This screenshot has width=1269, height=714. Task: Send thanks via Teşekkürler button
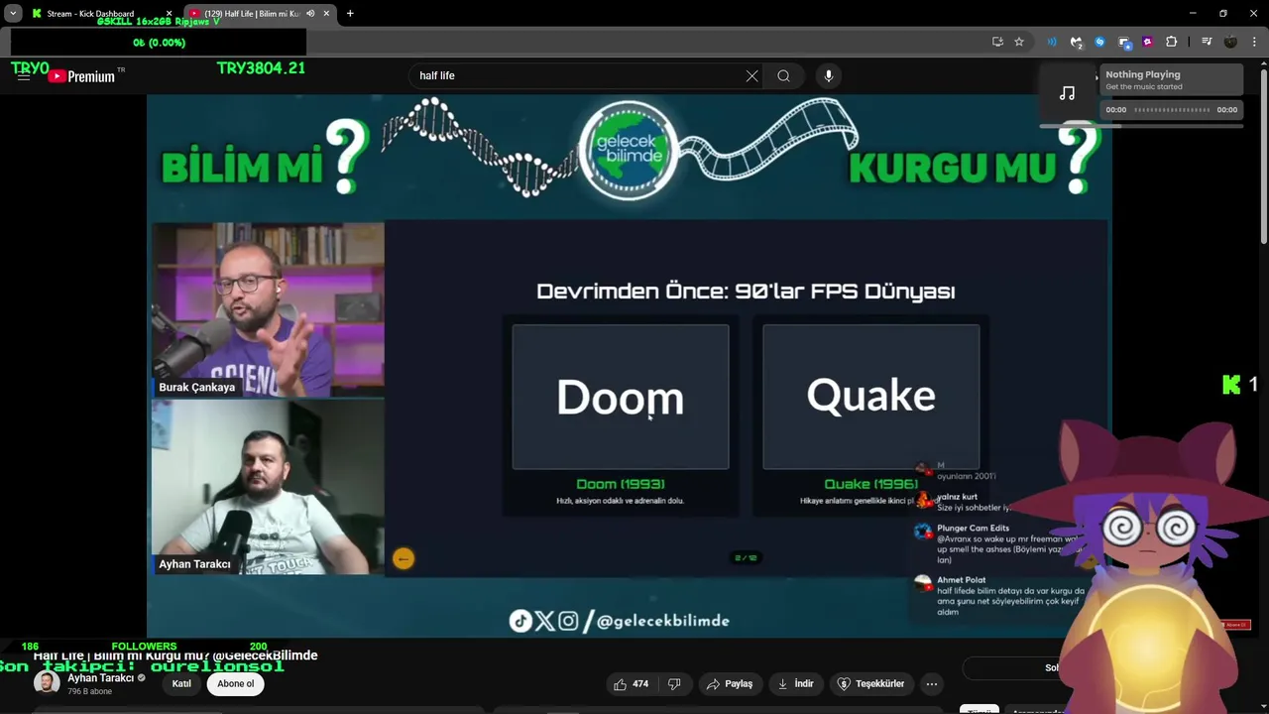click(x=870, y=683)
